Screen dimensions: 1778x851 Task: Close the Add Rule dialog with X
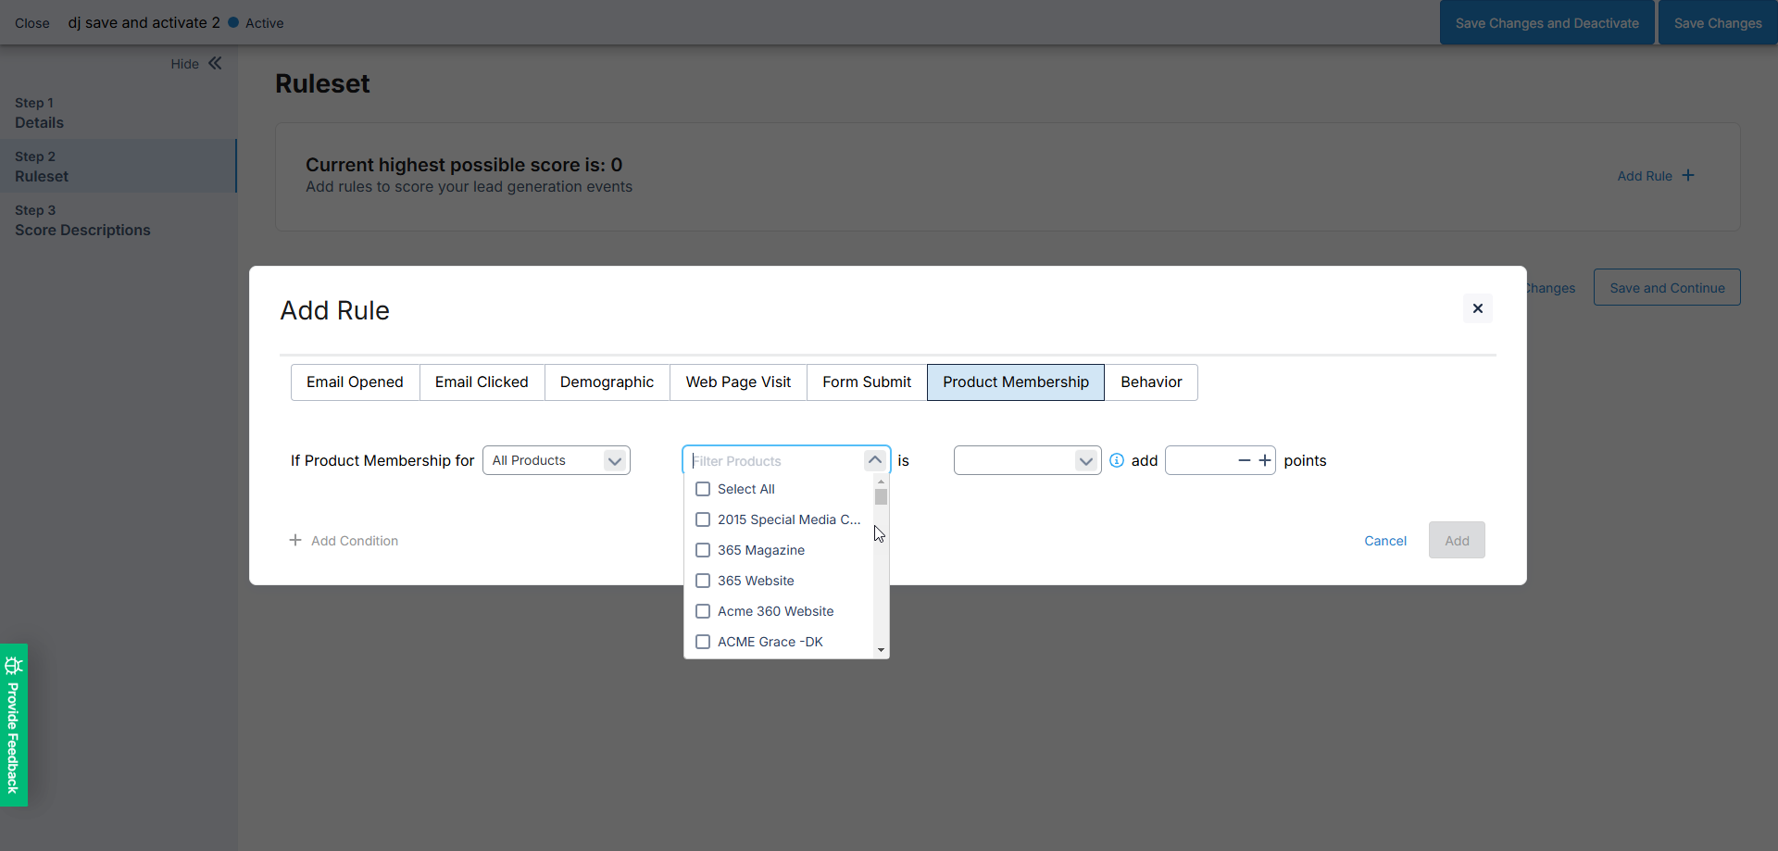pyautogui.click(x=1477, y=308)
